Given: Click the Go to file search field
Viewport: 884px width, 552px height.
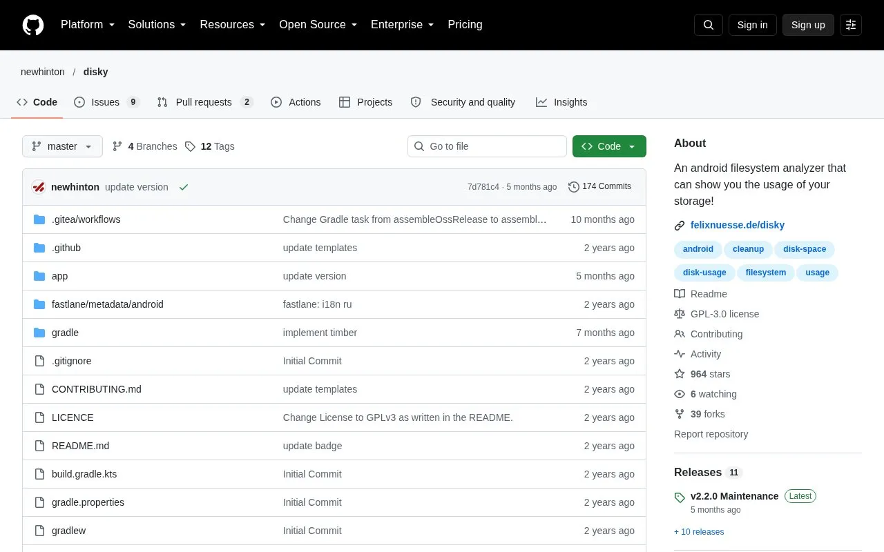Looking at the screenshot, I should tap(487, 146).
